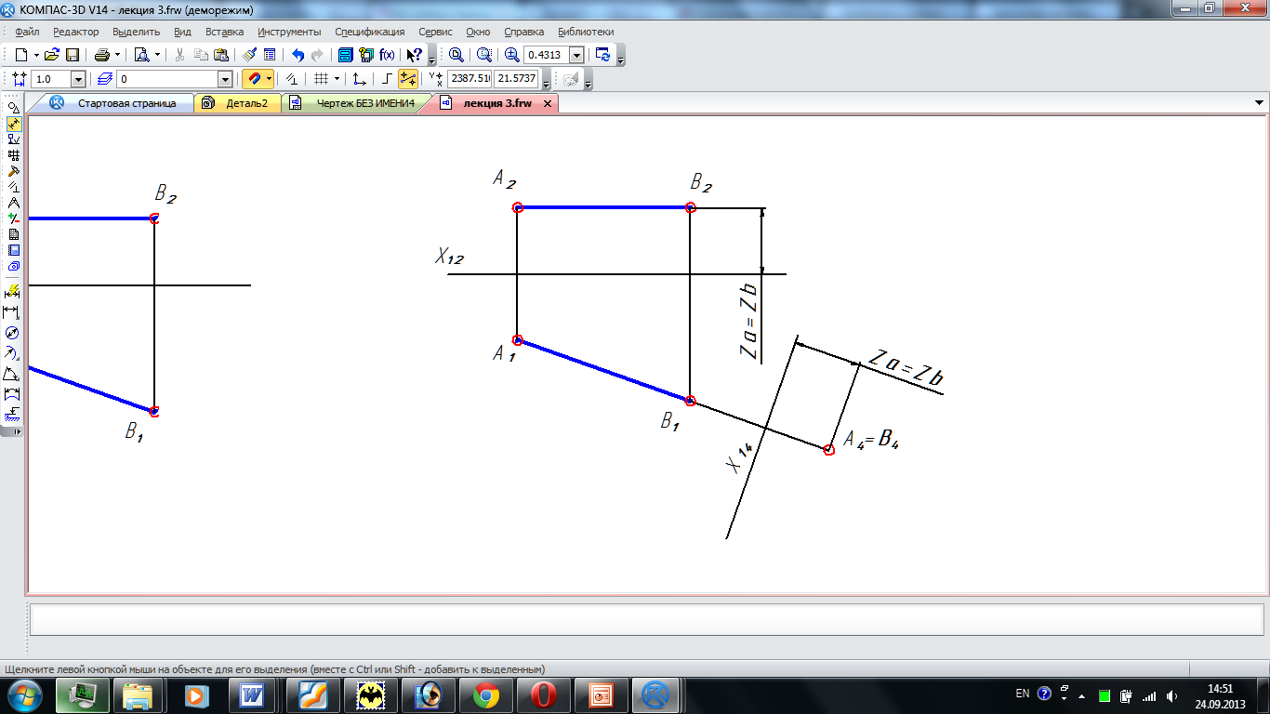
Task: Click the empty command prompt field
Action: pos(646,618)
